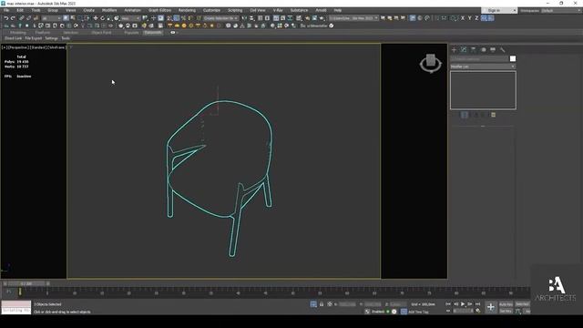Screen dimensions: 583x328
Task: Expand the Modifier List dropdown
Action: click(x=483, y=67)
